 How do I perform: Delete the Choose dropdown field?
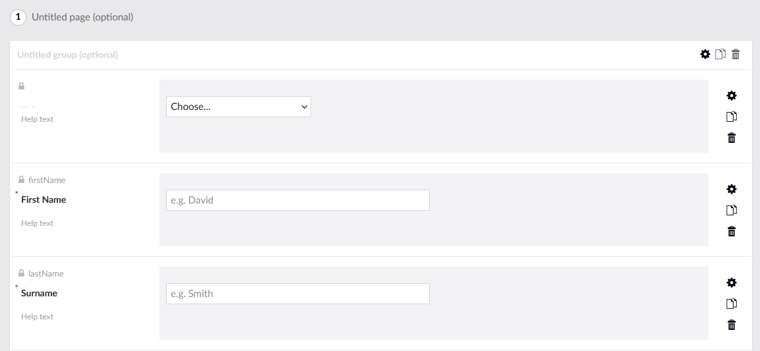731,138
